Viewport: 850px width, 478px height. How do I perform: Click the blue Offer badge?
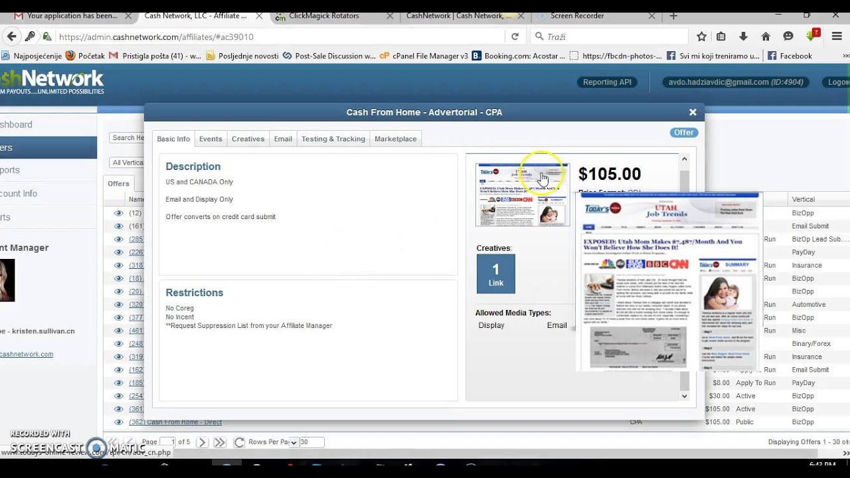(x=683, y=132)
